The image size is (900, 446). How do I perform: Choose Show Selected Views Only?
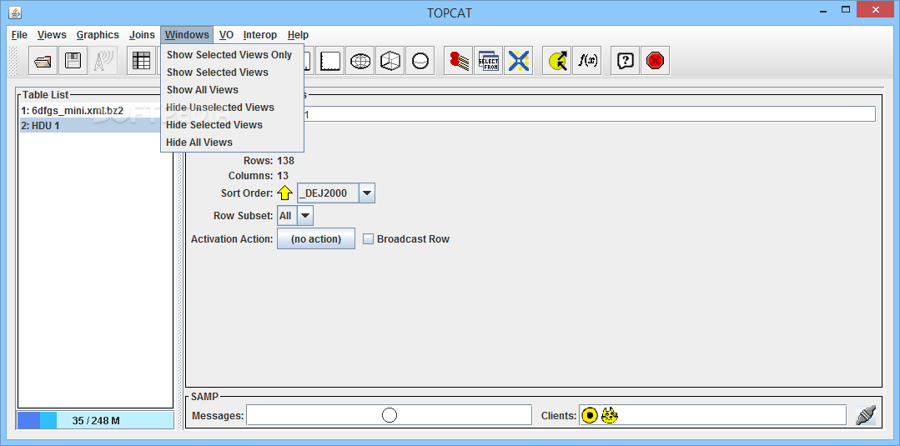[x=232, y=55]
